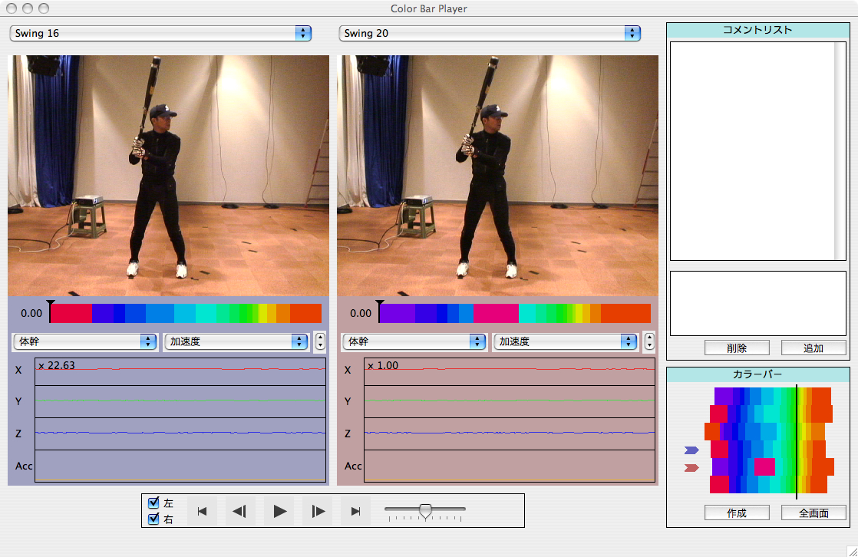Open the Swing 16 dropdown

point(160,33)
